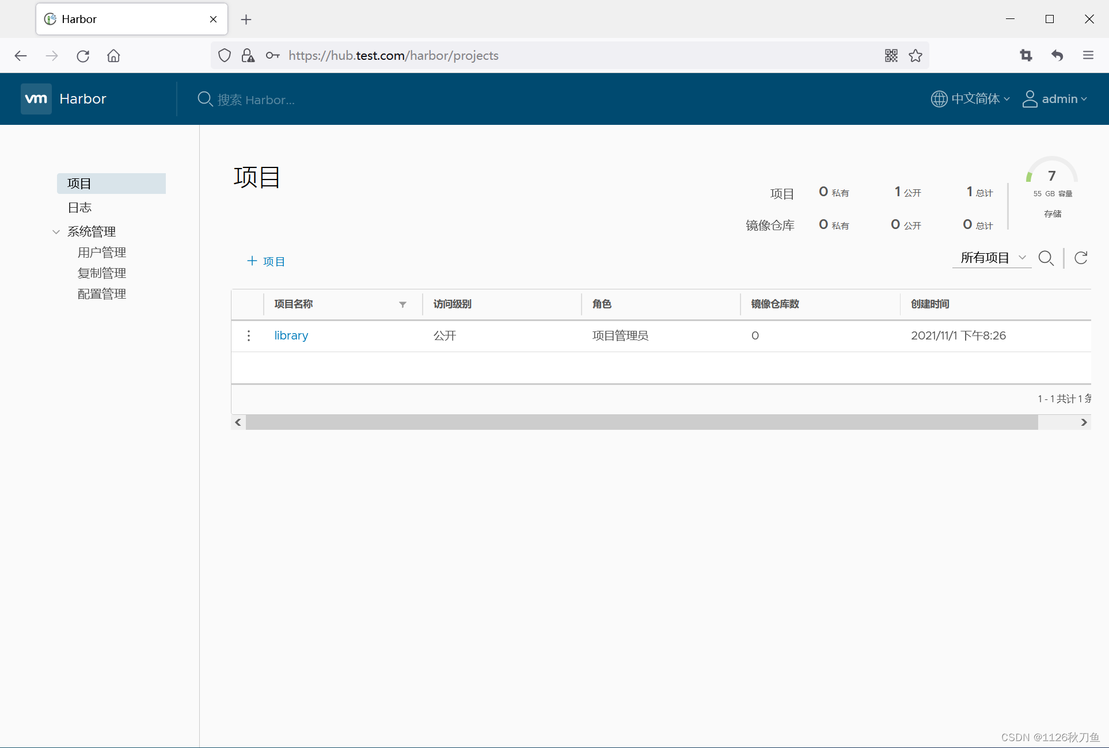Image resolution: width=1109 pixels, height=748 pixels.
Task: Reload the page in the browser toolbar
Action: (83, 56)
